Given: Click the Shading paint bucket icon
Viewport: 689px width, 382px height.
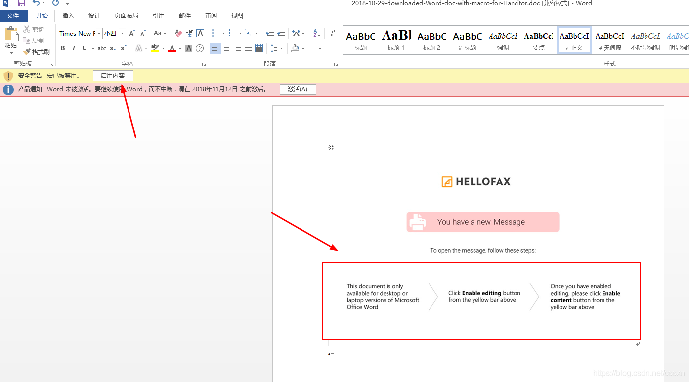Looking at the screenshot, I should click(295, 48).
